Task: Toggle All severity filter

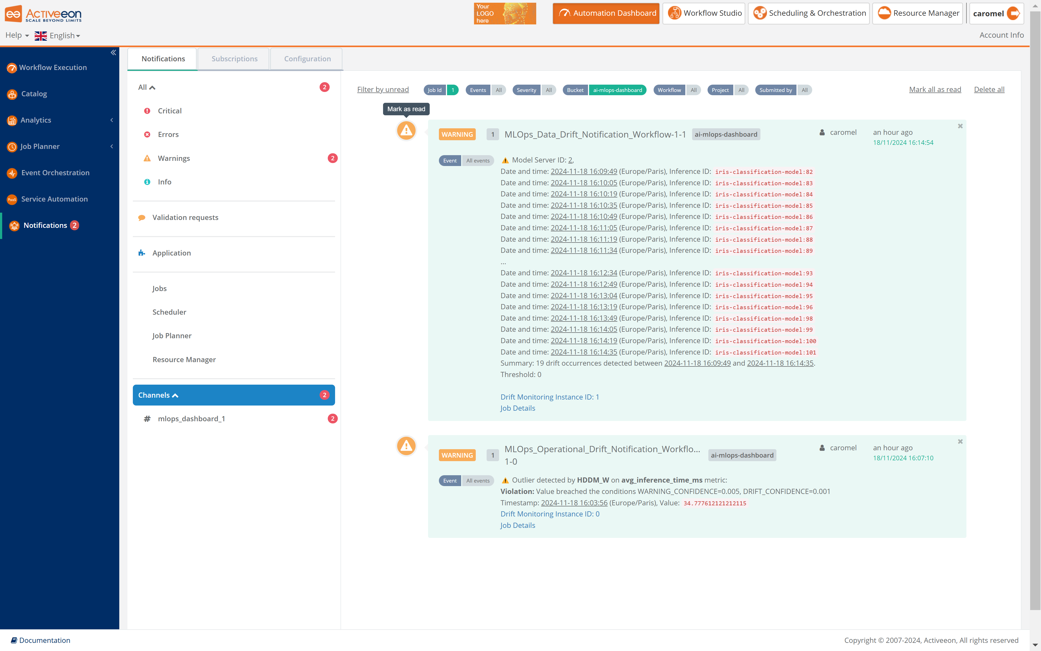Action: click(x=548, y=90)
